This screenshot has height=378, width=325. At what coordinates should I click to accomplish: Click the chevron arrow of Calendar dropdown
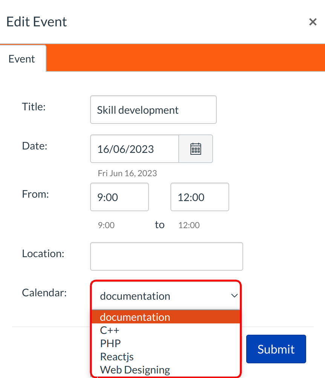[234, 296]
